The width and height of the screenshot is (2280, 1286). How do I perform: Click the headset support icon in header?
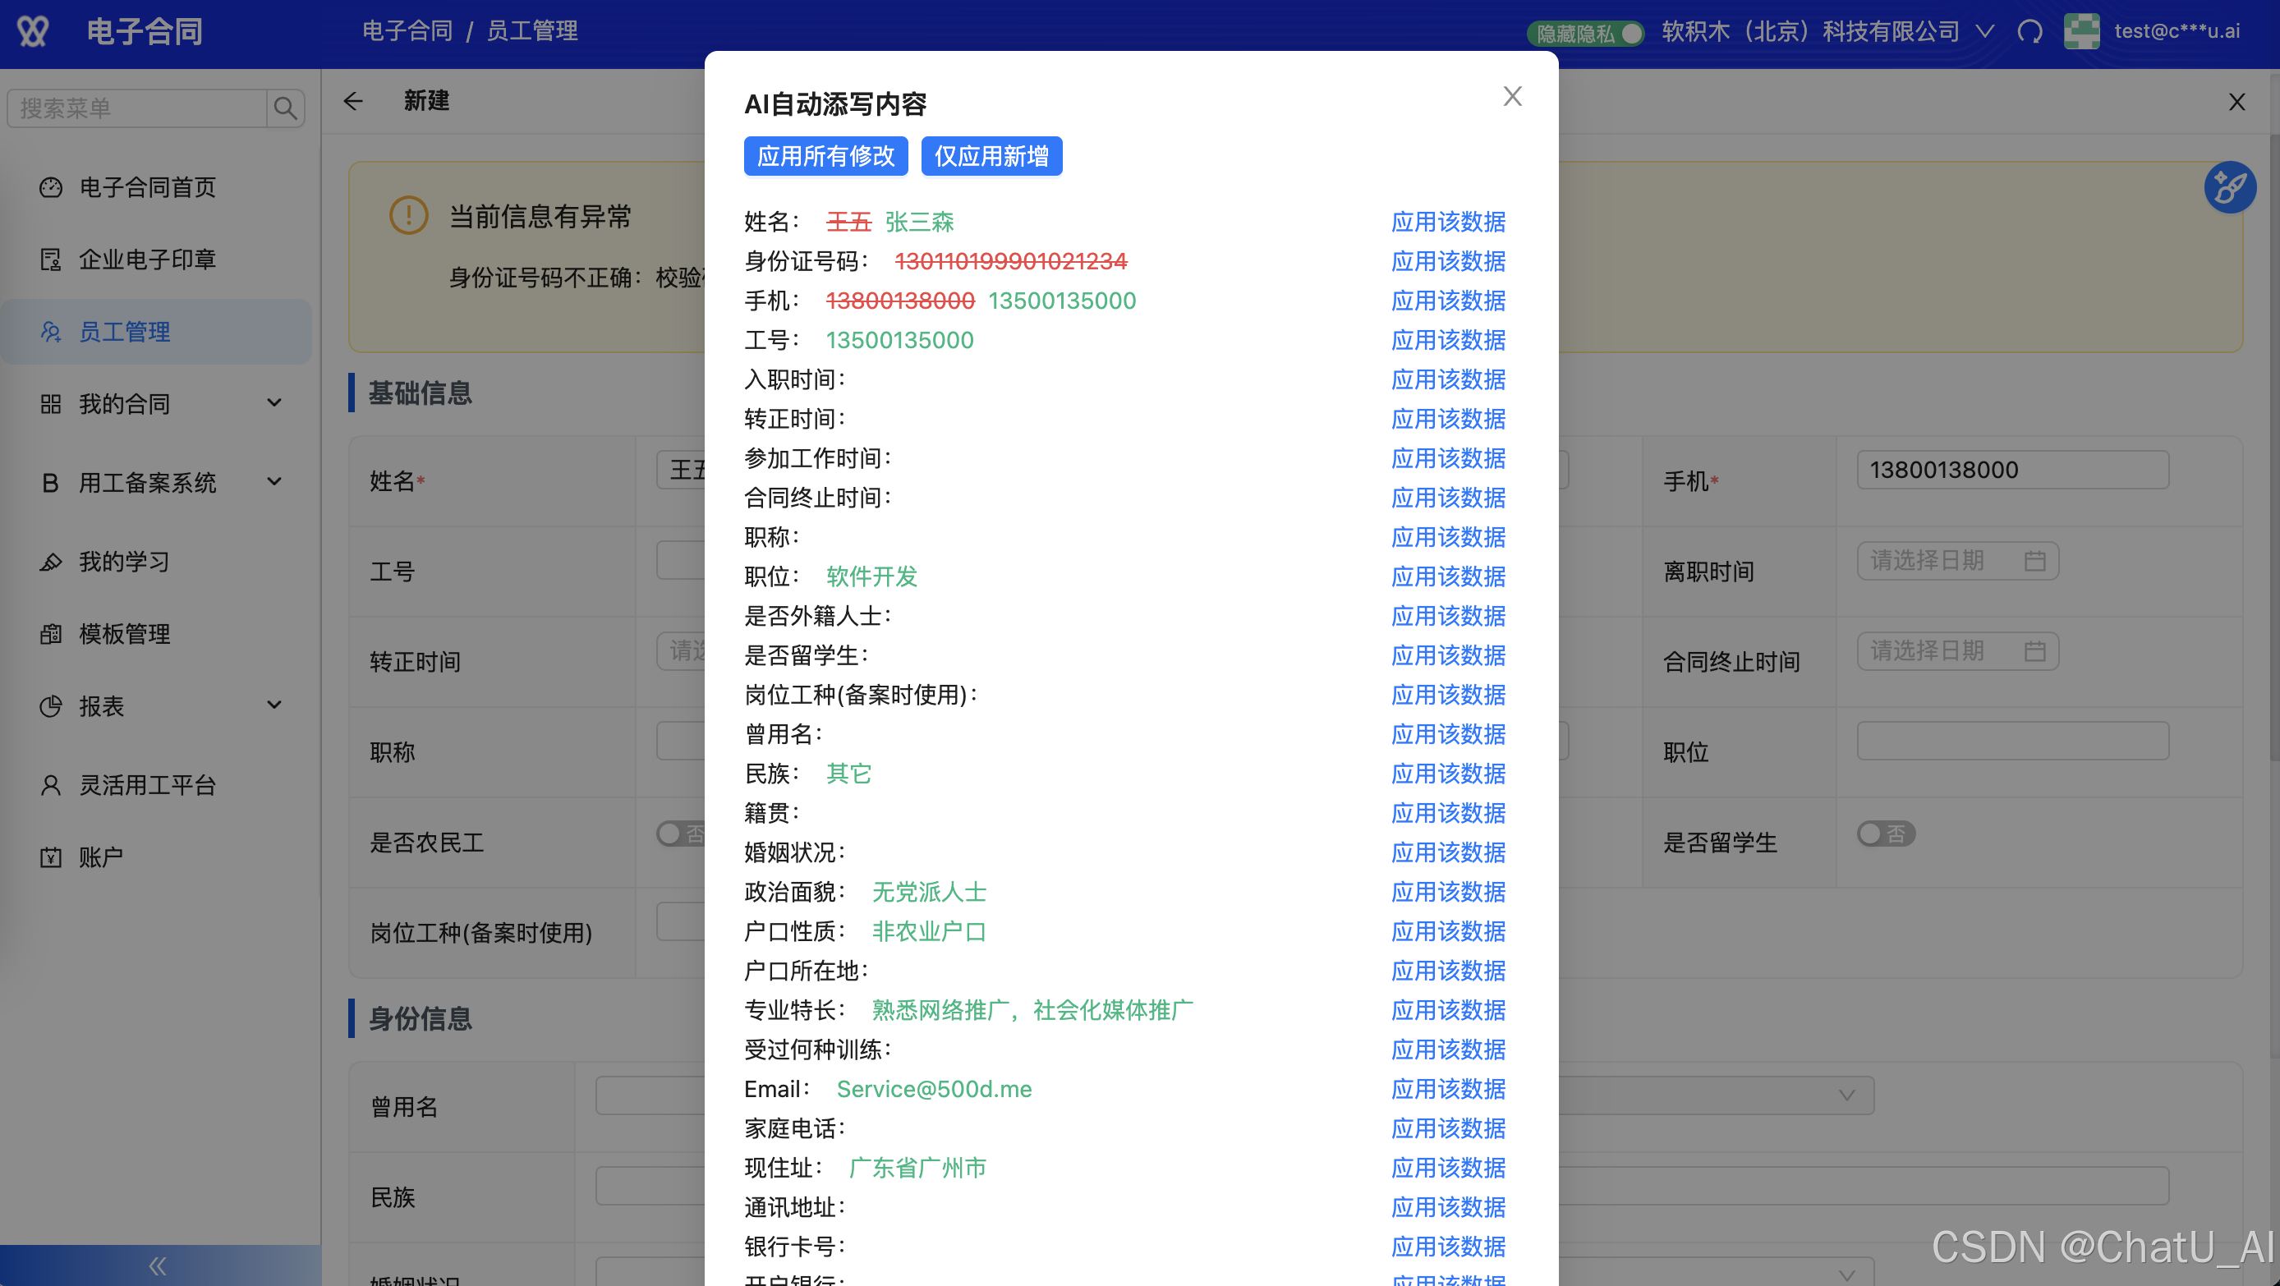pyautogui.click(x=2029, y=32)
